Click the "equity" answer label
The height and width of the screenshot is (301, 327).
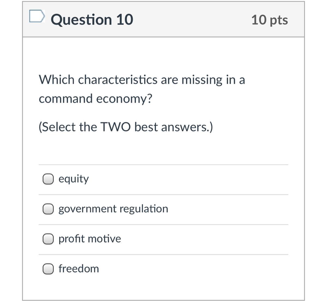pos(74,179)
